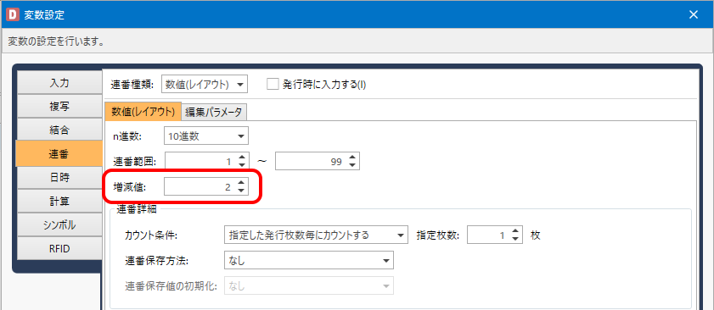Select the RFID side tab
Image resolution: width=714 pixels, height=310 pixels.
(x=59, y=249)
